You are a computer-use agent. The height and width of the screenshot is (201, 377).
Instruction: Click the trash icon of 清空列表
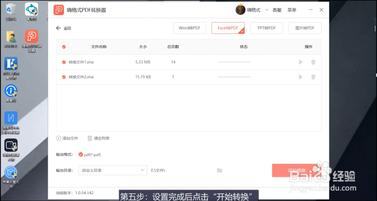point(90,138)
